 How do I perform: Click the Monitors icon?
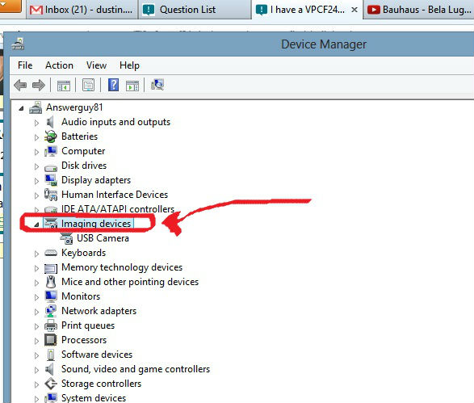tap(51, 296)
